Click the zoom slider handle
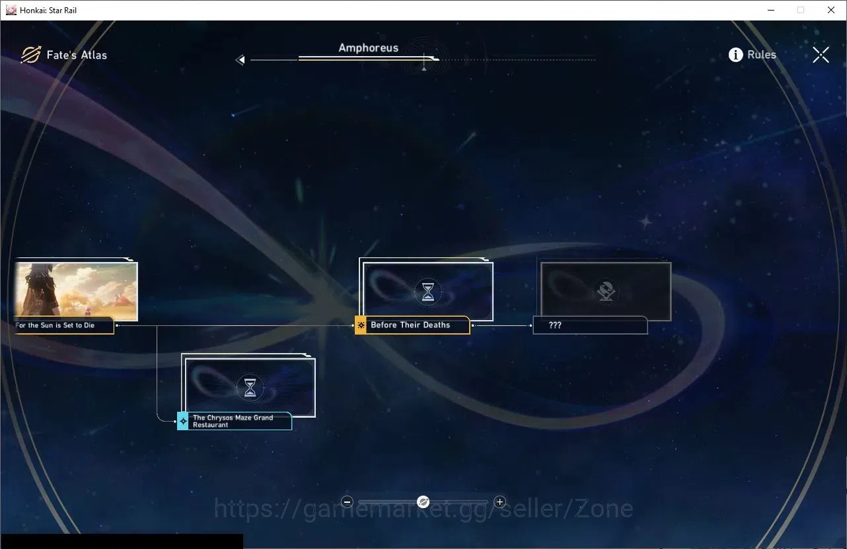The height and width of the screenshot is (549, 847). point(423,502)
